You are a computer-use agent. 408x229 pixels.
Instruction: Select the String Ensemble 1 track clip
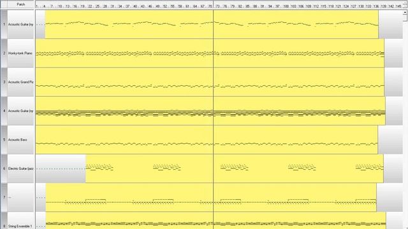click(x=216, y=221)
